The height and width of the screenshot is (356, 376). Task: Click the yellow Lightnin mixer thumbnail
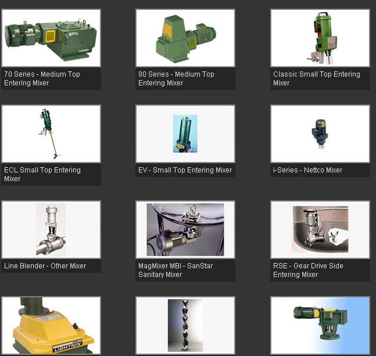click(x=51, y=325)
